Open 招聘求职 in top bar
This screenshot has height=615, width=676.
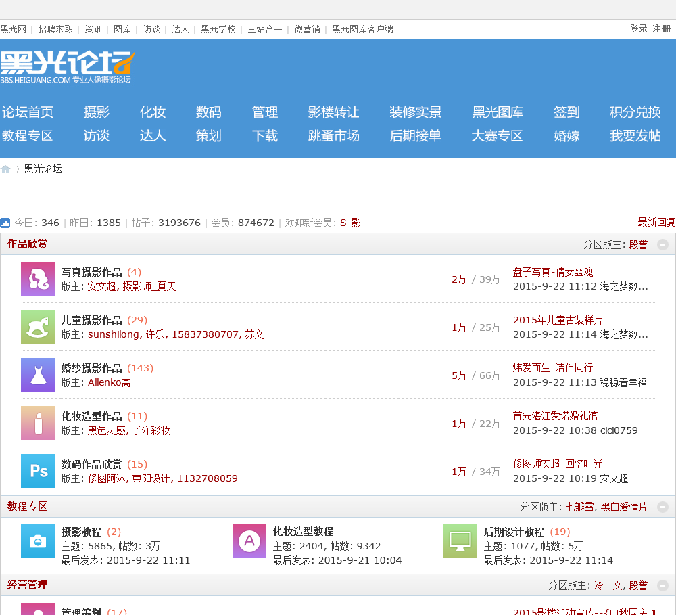pos(55,29)
